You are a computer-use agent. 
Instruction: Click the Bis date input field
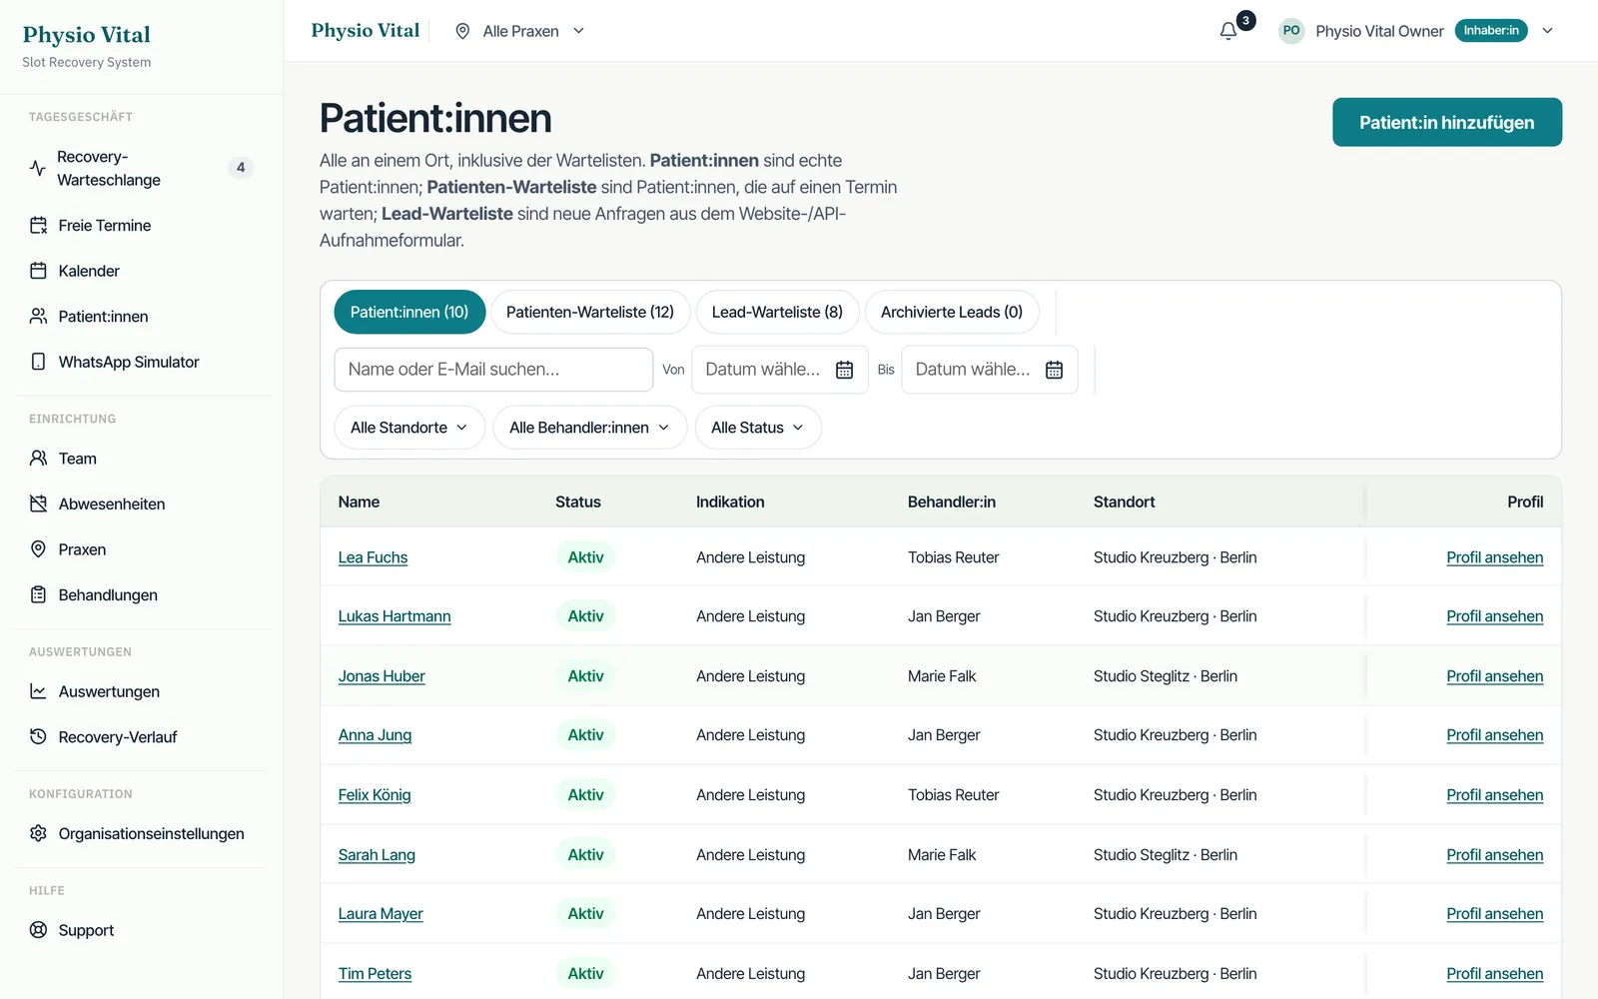coord(990,370)
